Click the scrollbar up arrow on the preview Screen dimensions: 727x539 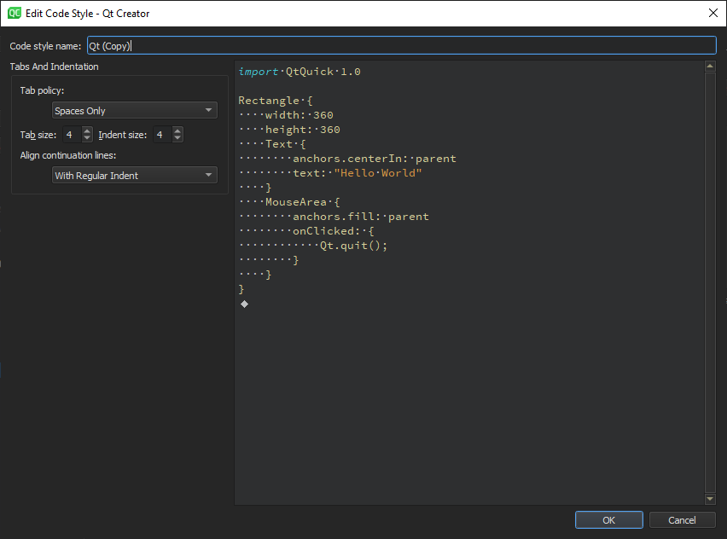point(710,67)
